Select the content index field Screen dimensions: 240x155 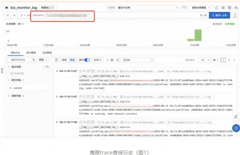coord(18,88)
